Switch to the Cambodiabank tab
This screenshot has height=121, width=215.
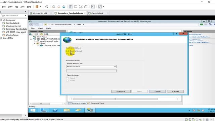click(x=97, y=13)
